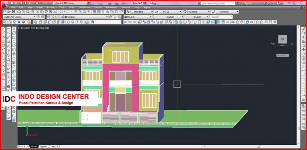Select the Cut scissors icon
The width and height of the screenshot is (307, 150).
37,12
